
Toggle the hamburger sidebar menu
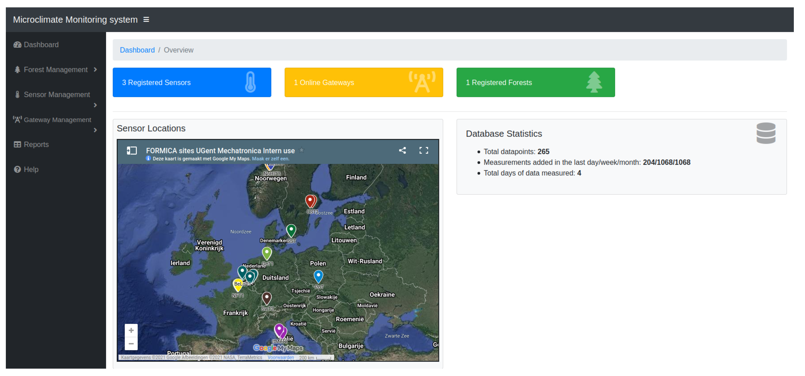(146, 20)
